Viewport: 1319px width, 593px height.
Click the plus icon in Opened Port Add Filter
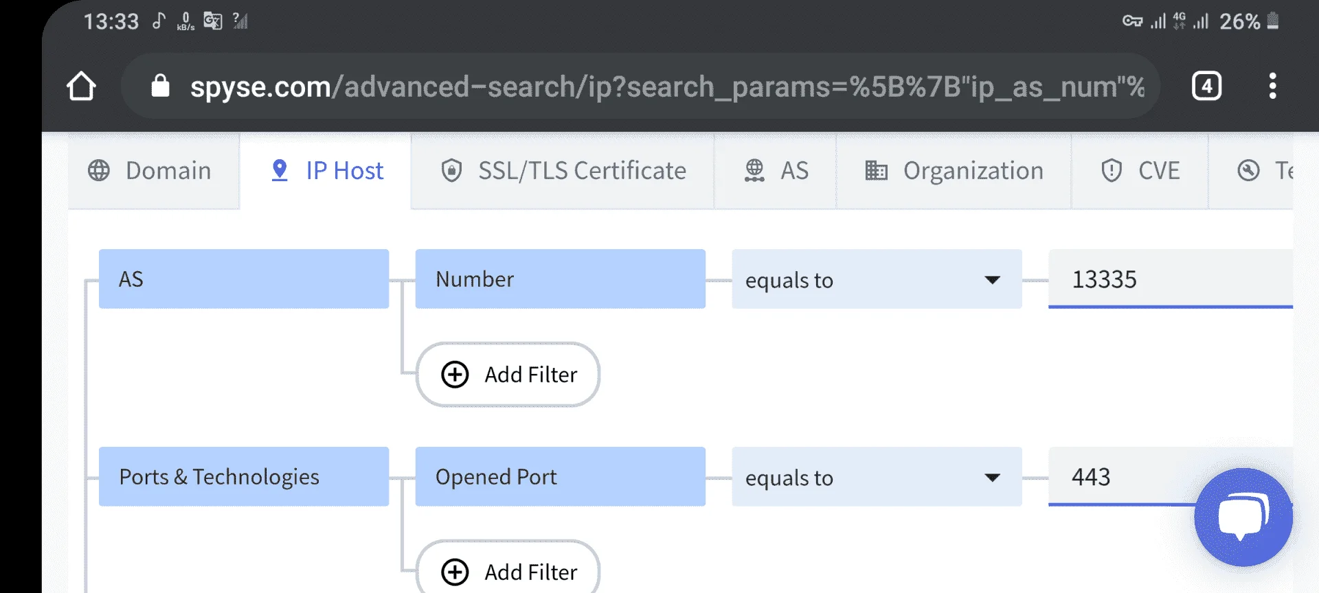455,572
